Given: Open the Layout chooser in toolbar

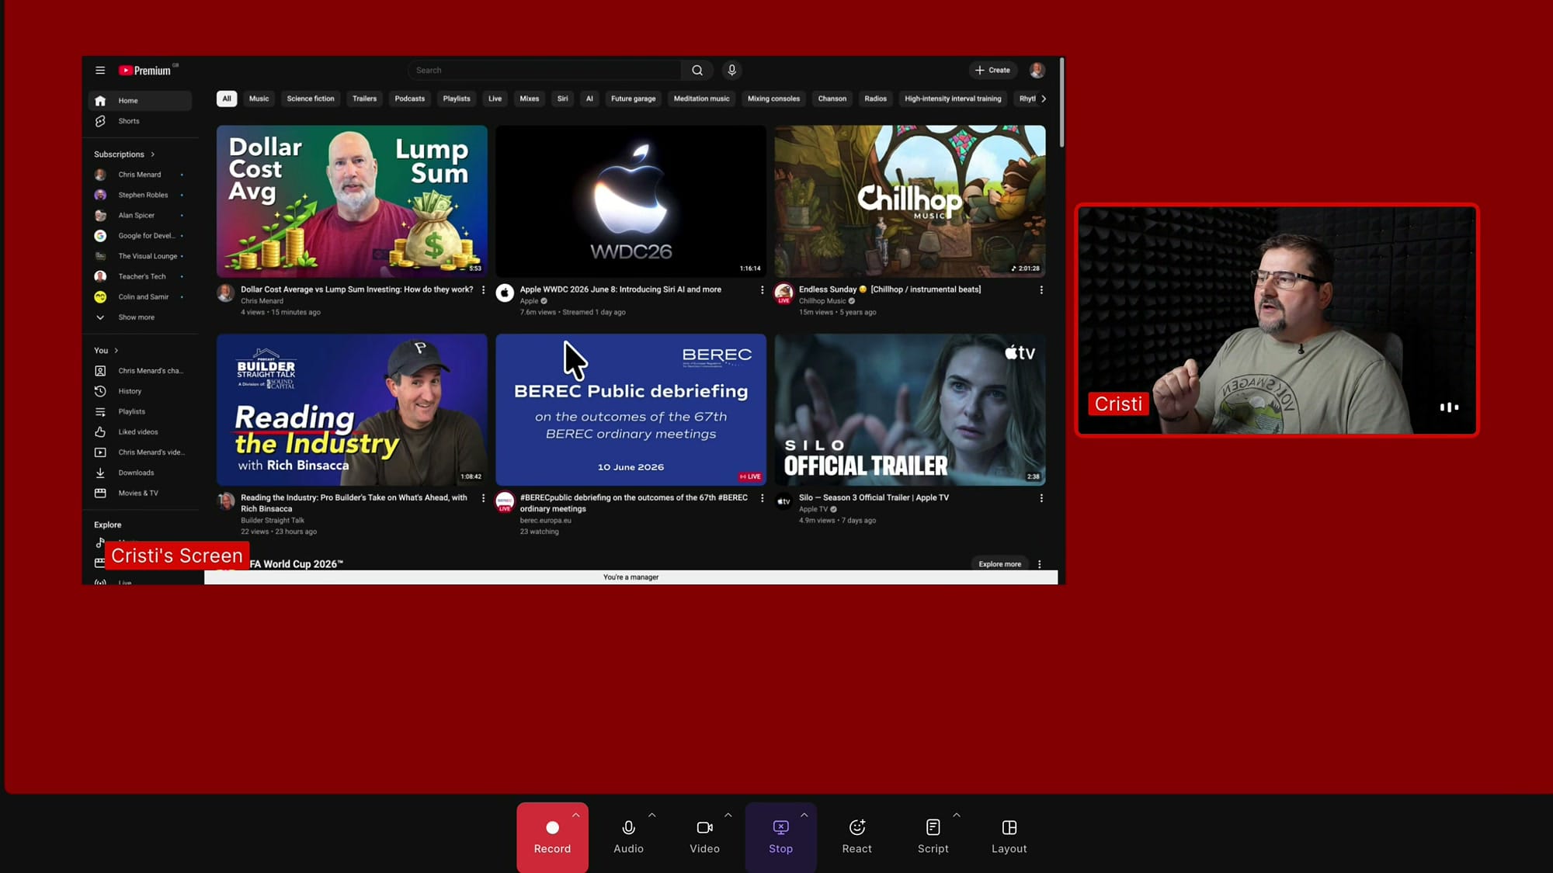Looking at the screenshot, I should point(1009,837).
